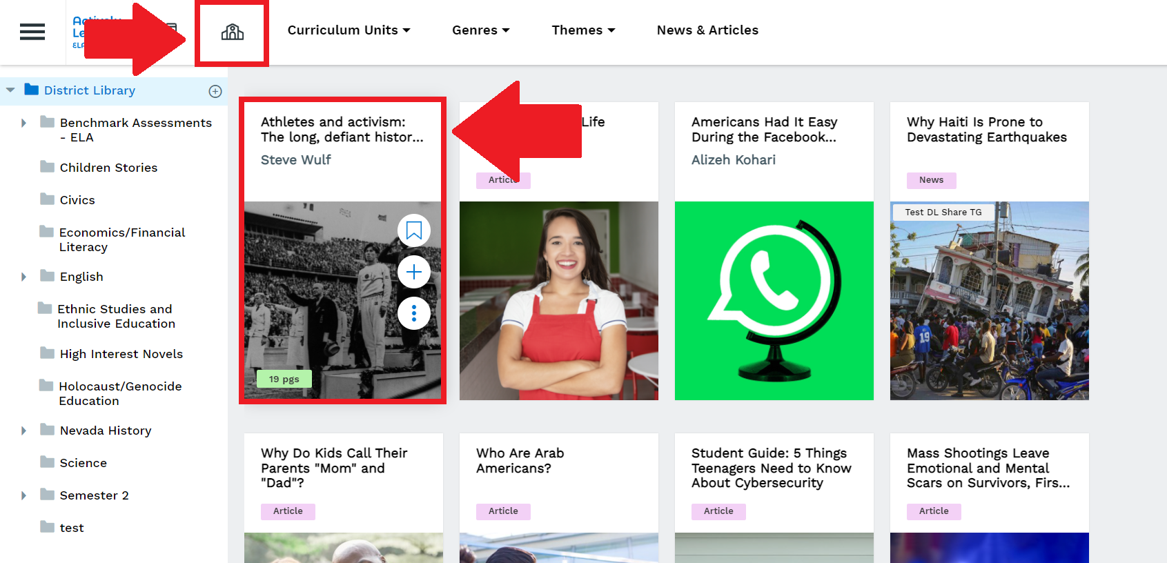Select the test folder icon
The height and width of the screenshot is (563, 1167).
coord(47,527)
